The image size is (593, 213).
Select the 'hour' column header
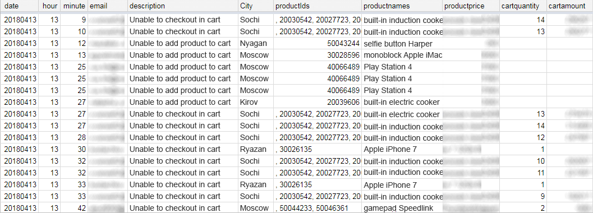(x=50, y=6)
